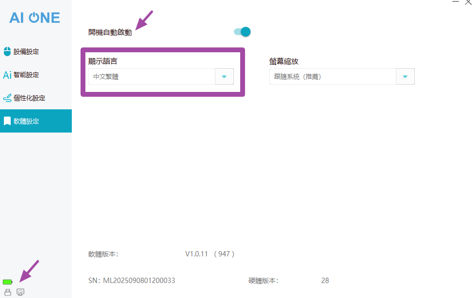Screen dimensions: 476x298
Task: Click the AI ONE logo
Action: (35, 18)
